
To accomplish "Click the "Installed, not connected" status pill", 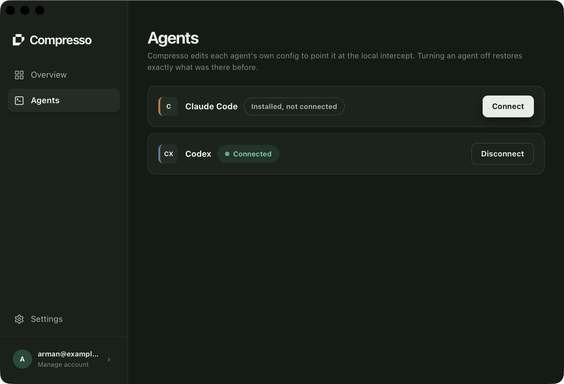I will (294, 106).
